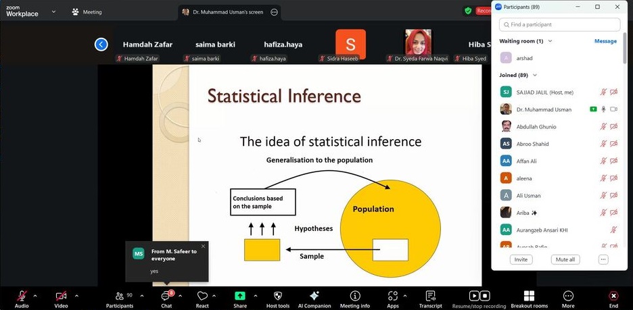Show Meeting info
The image size is (633, 310).
(x=355, y=299)
